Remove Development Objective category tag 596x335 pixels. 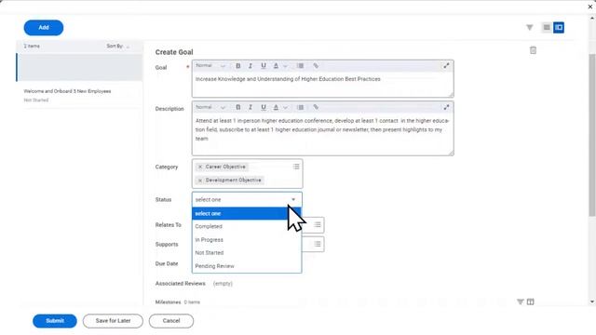[x=200, y=181]
